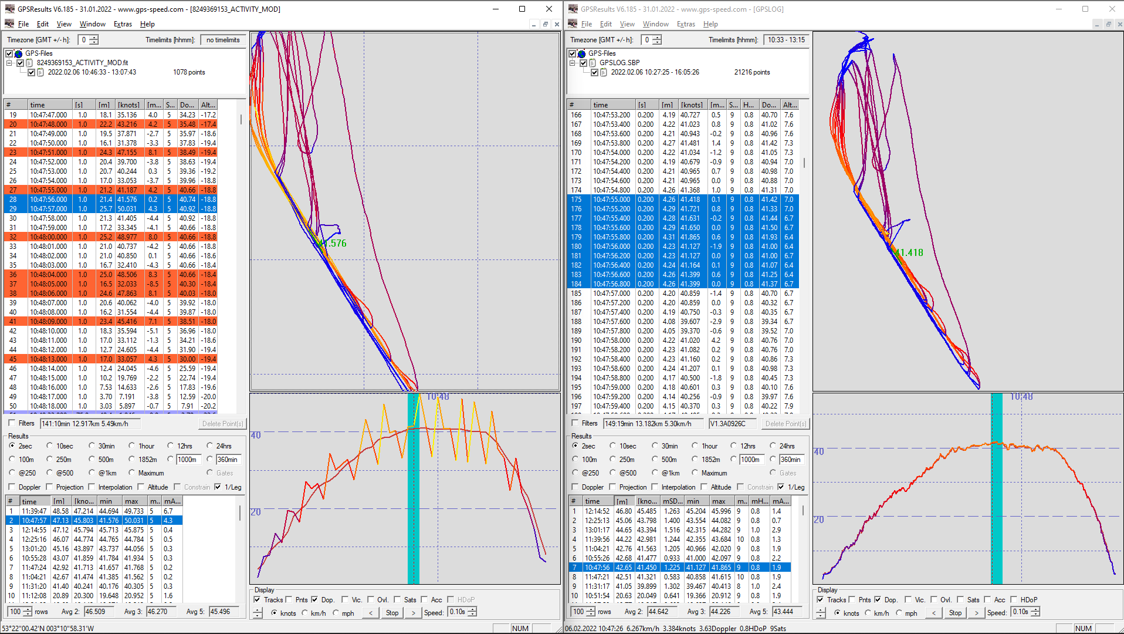The image size is (1124, 634).
Task: Click the cyan position marker in GPSLOG speed graph
Action: click(996, 488)
